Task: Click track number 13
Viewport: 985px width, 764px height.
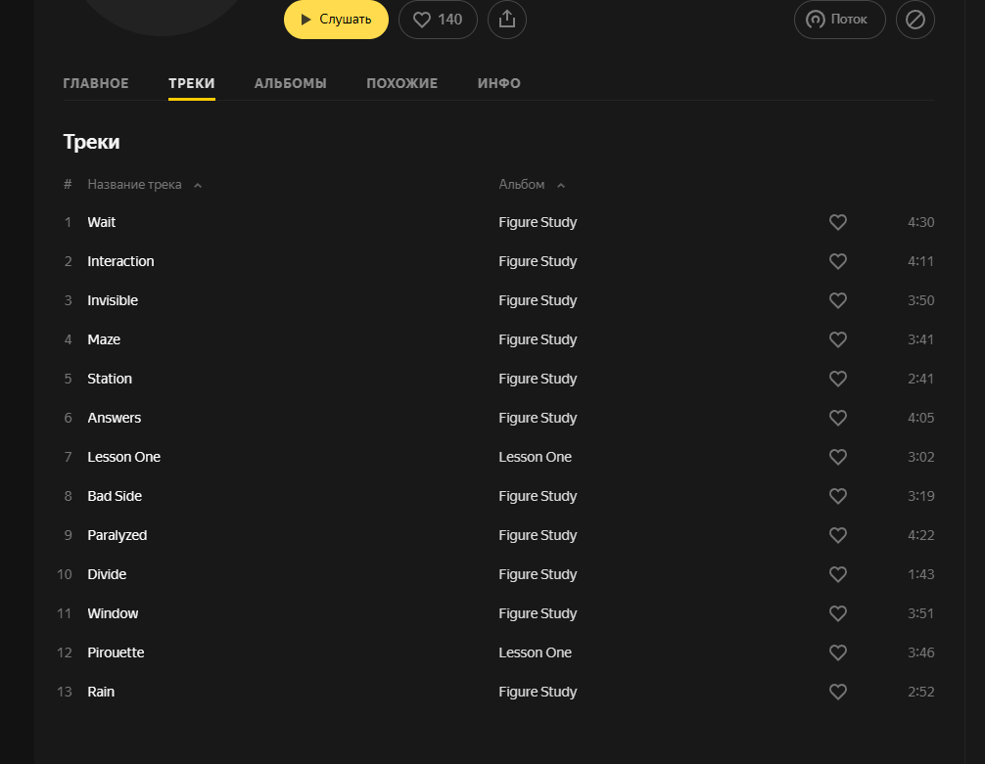Action: (x=64, y=692)
